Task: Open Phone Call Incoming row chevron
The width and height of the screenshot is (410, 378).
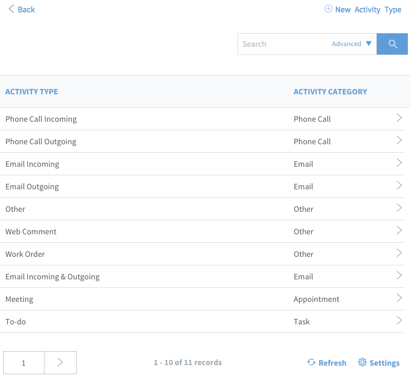Action: pyautogui.click(x=399, y=118)
